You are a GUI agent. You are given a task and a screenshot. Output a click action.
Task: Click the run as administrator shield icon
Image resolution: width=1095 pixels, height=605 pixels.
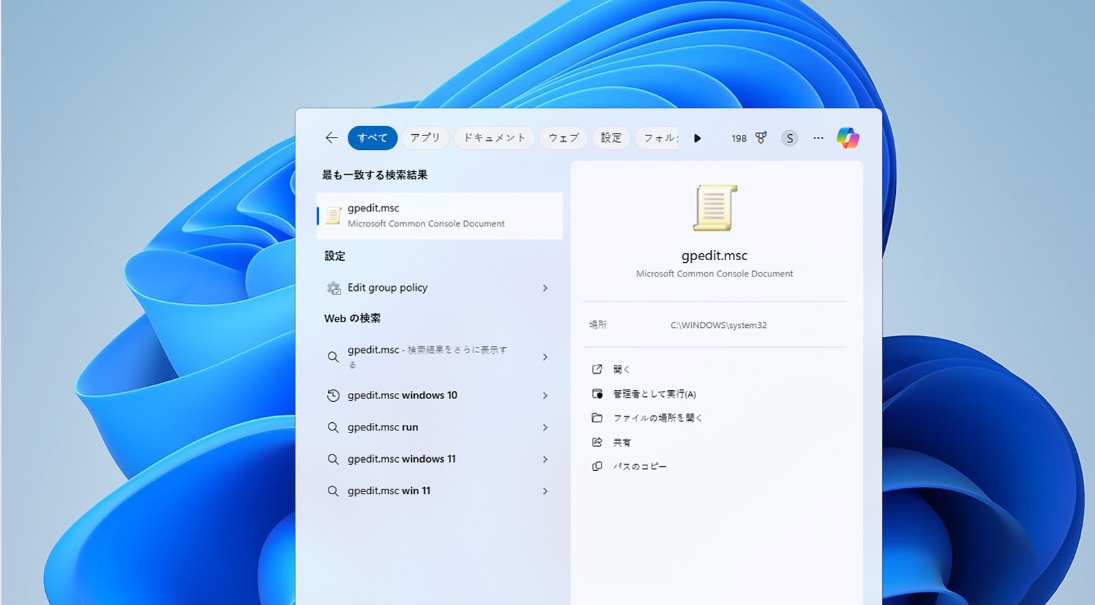(x=597, y=394)
